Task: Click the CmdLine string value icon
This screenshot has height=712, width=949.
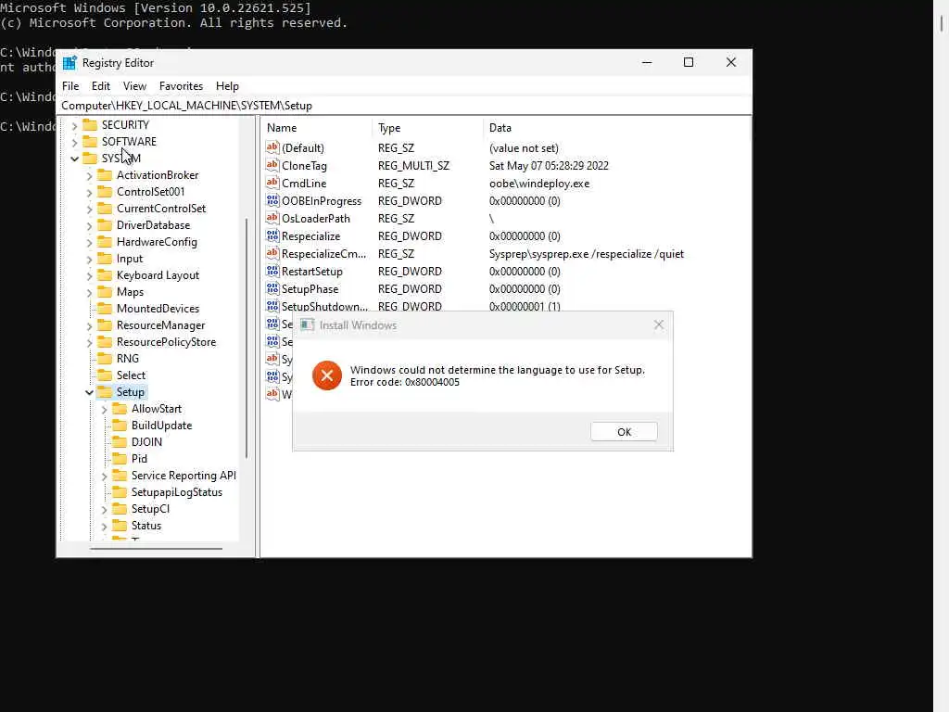Action: [x=272, y=183]
